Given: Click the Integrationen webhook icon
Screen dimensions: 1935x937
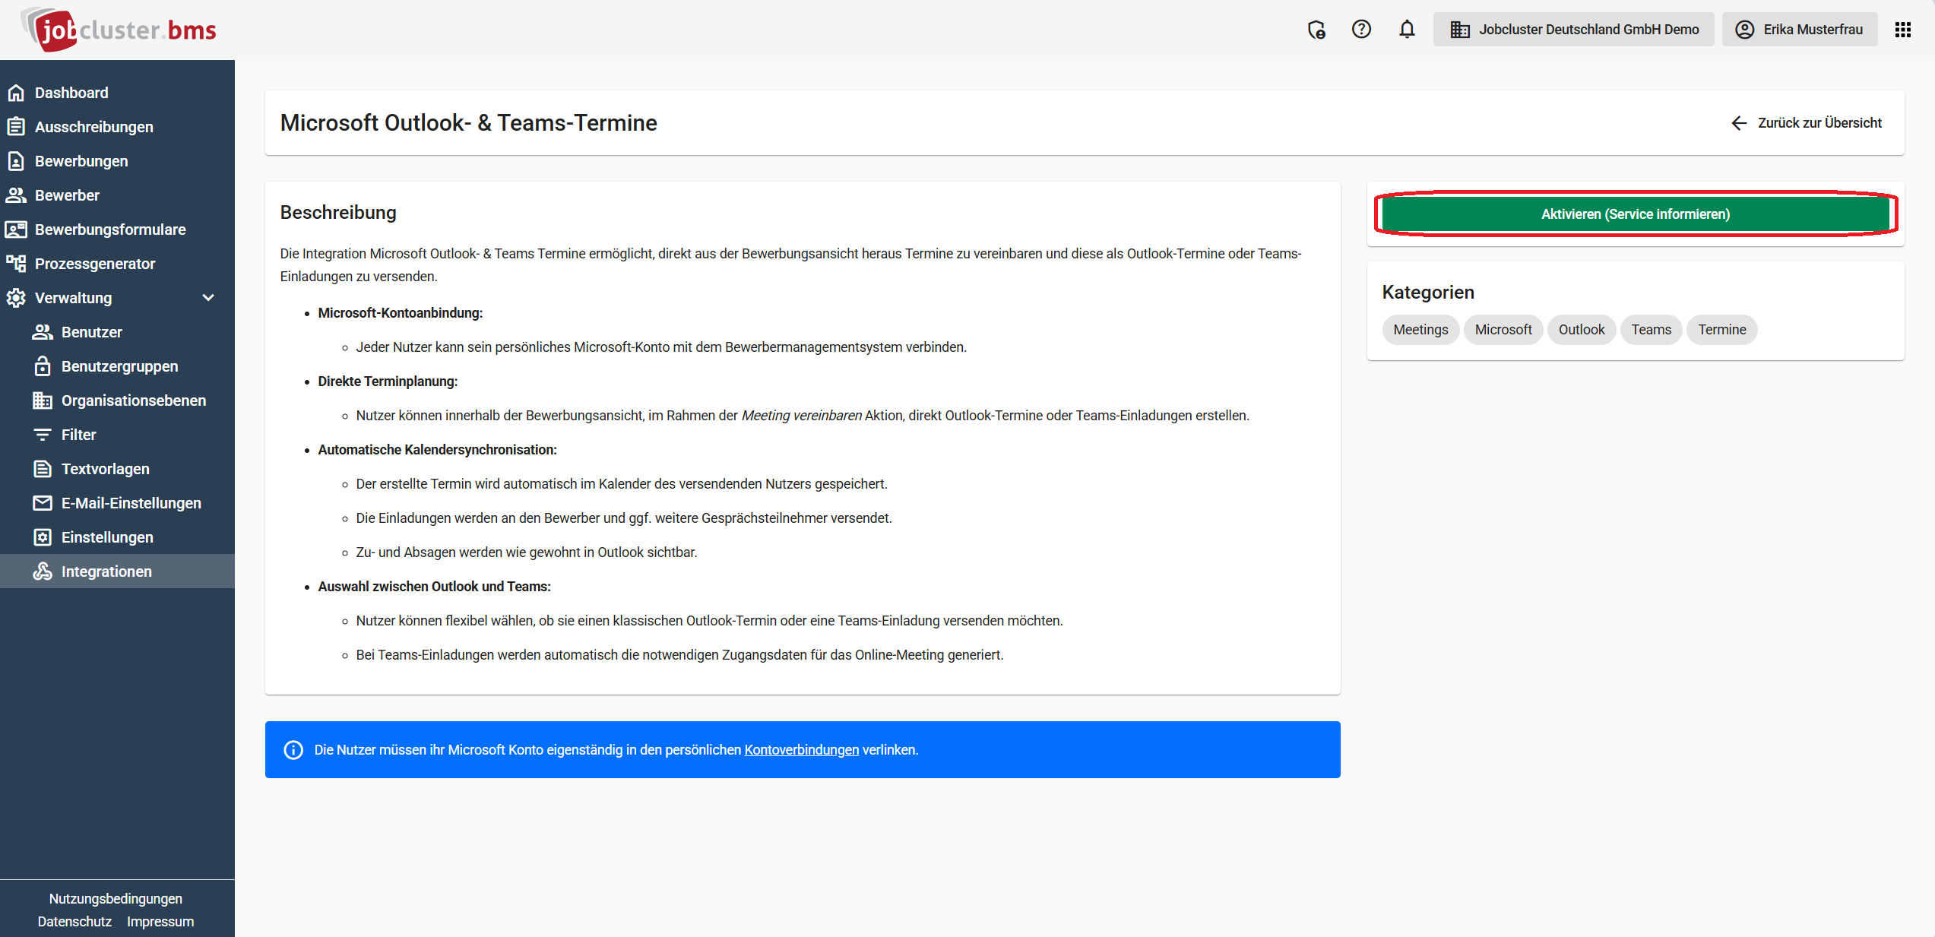Looking at the screenshot, I should [x=43, y=571].
